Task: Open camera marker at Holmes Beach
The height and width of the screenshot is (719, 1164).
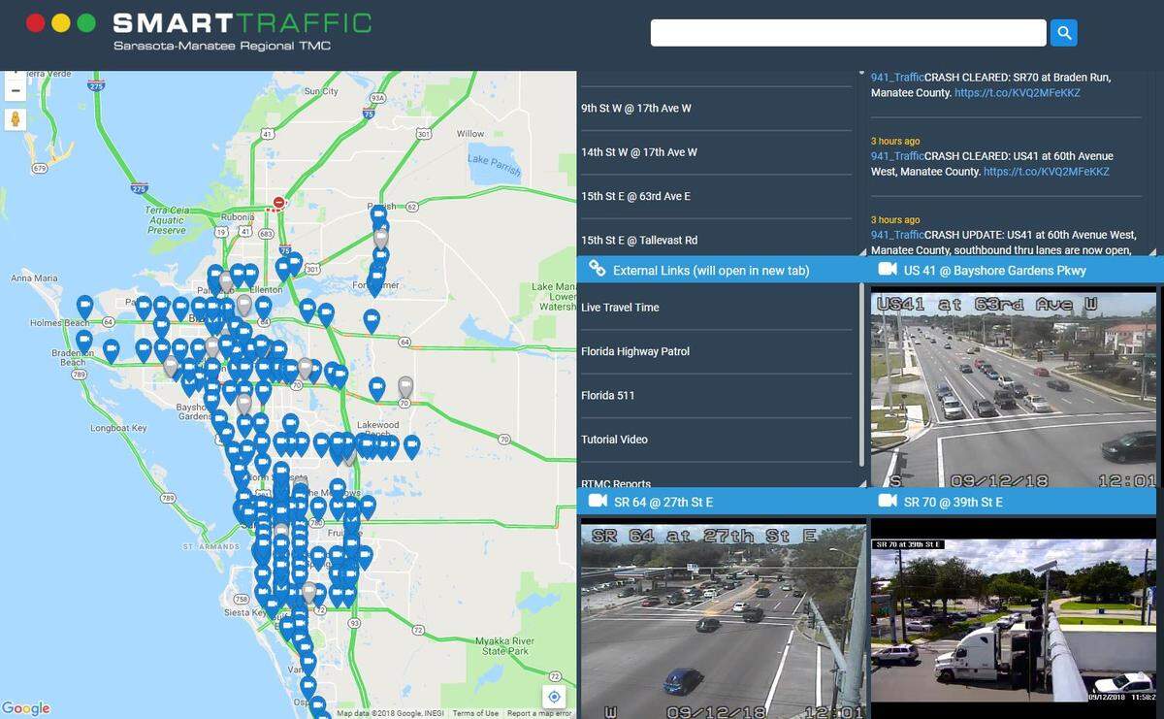Action: [85, 307]
